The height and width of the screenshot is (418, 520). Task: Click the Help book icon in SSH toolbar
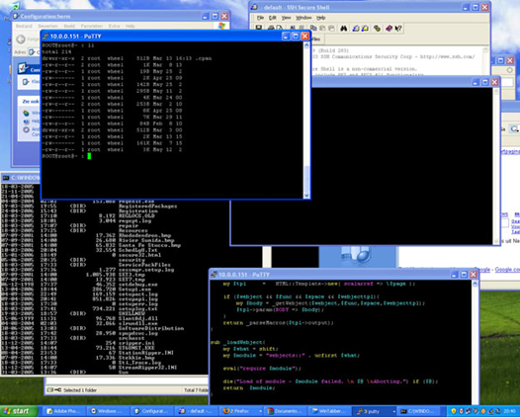click(389, 29)
